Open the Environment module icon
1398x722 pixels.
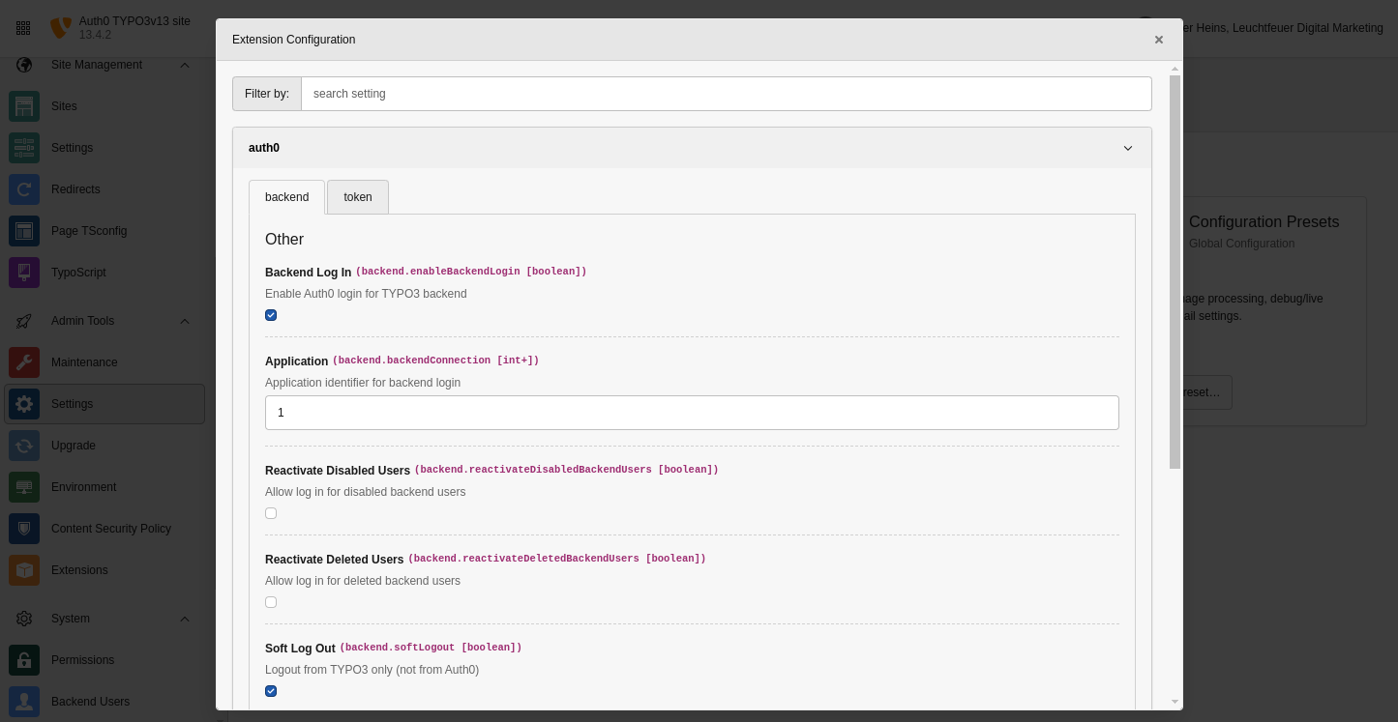[24, 487]
